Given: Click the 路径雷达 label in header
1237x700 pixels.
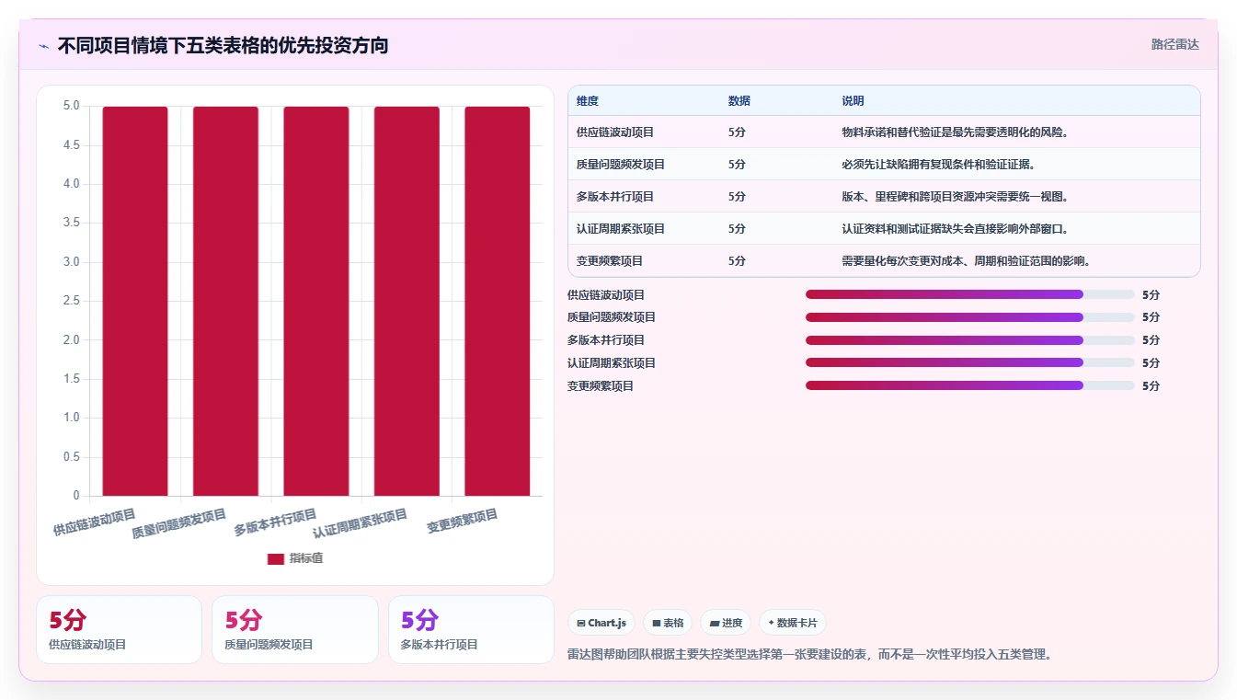Looking at the screenshot, I should tap(1174, 44).
